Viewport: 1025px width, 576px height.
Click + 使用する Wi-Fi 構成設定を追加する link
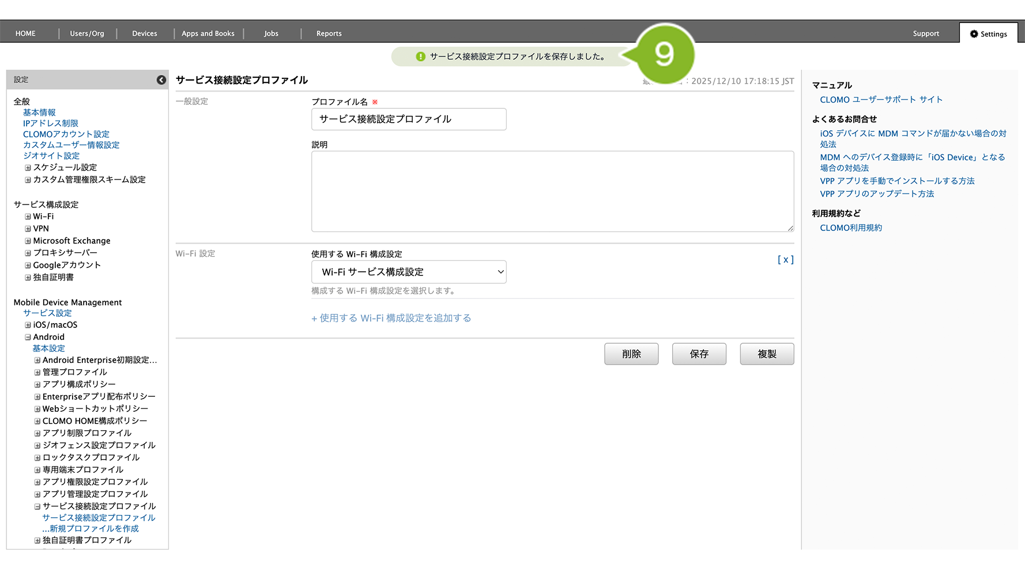(x=391, y=318)
